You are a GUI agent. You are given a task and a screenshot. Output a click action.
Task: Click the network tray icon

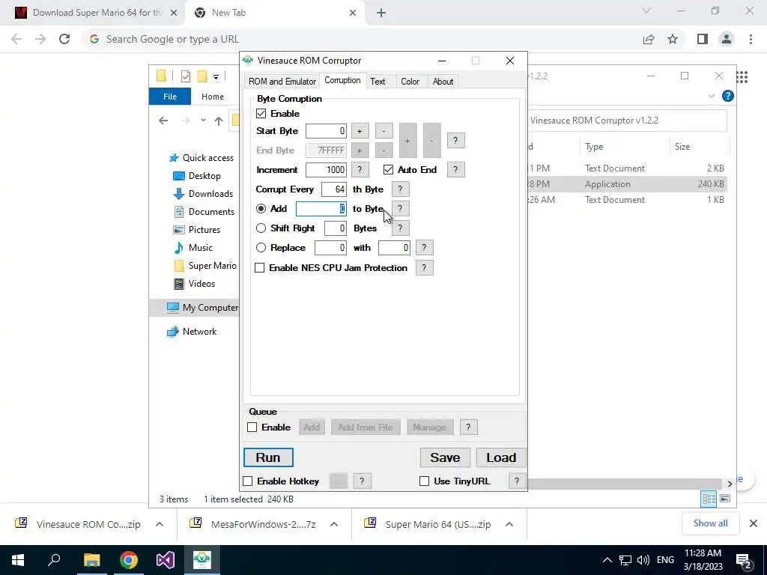click(625, 560)
